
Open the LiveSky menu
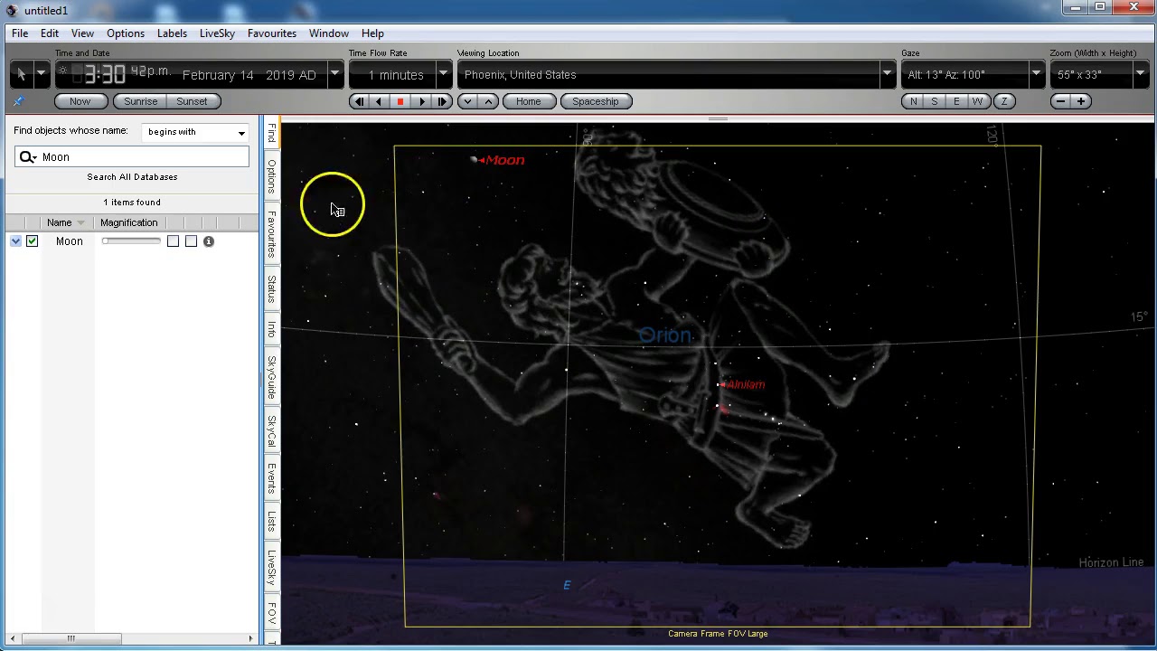click(217, 33)
